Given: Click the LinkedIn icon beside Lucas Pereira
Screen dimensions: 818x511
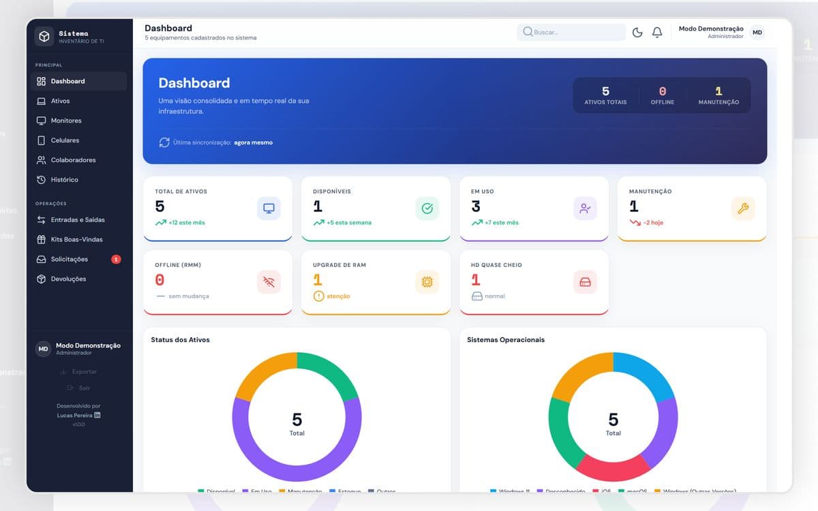Looking at the screenshot, I should pyautogui.click(x=97, y=415).
